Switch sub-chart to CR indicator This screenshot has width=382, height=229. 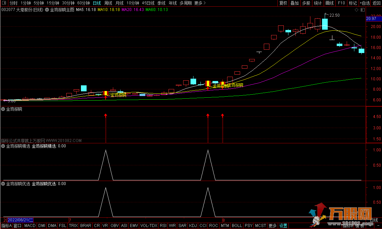click(97, 226)
